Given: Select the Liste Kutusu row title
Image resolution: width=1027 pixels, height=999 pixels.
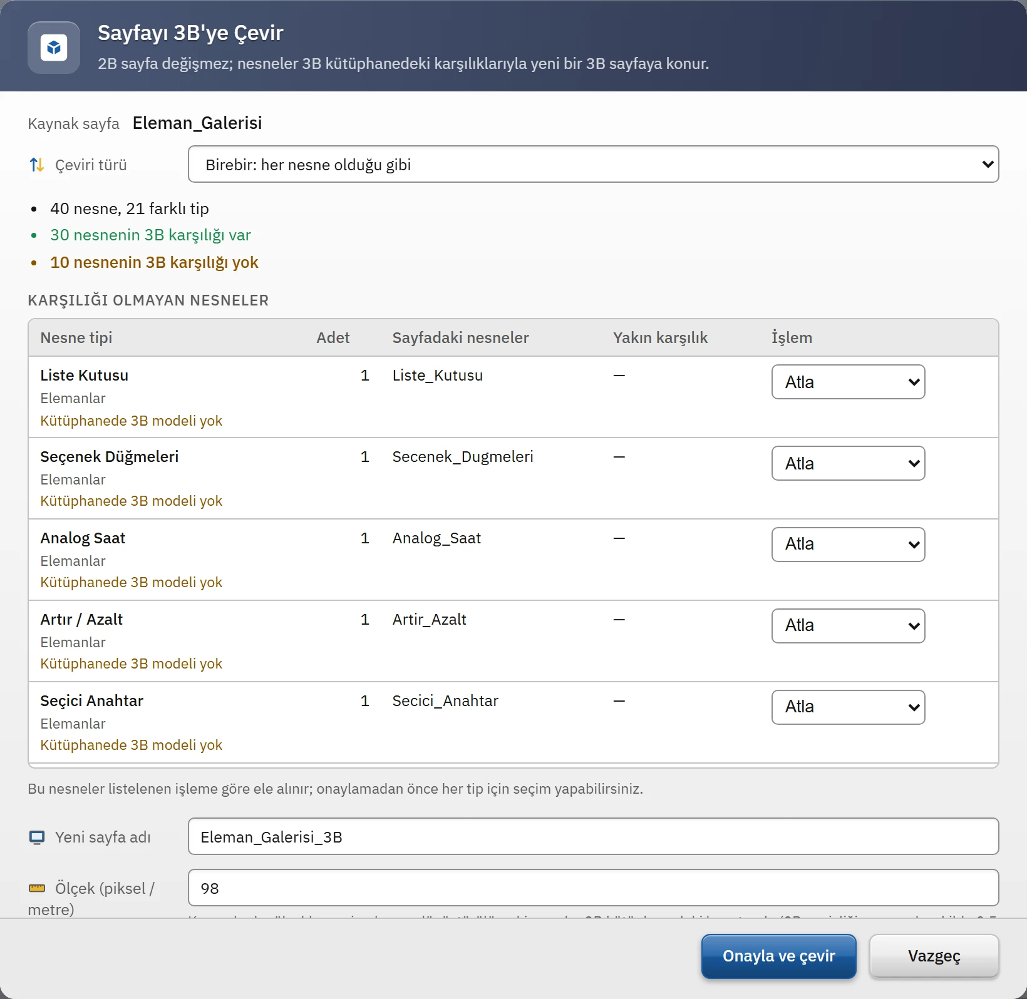Looking at the screenshot, I should click(85, 376).
